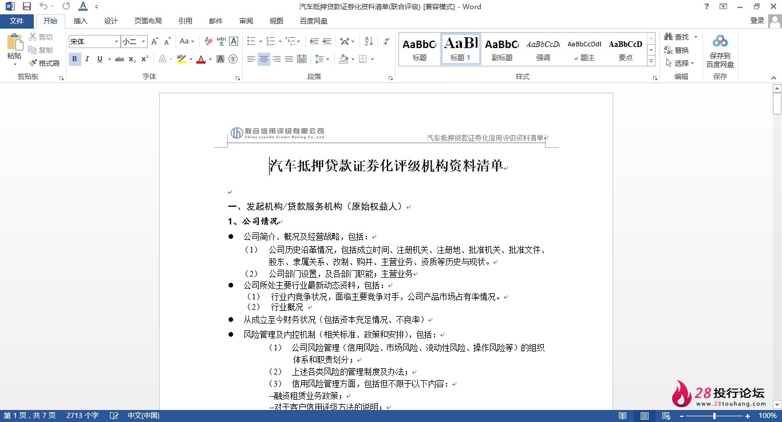Screen dimensions: 782x422
Task: Toggle align right for paragraph
Action: point(277,59)
